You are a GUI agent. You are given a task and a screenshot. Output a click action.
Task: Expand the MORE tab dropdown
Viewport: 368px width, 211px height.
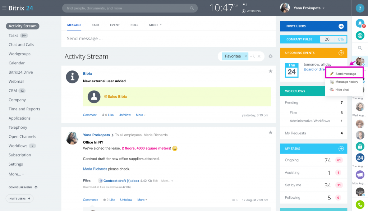point(155,25)
